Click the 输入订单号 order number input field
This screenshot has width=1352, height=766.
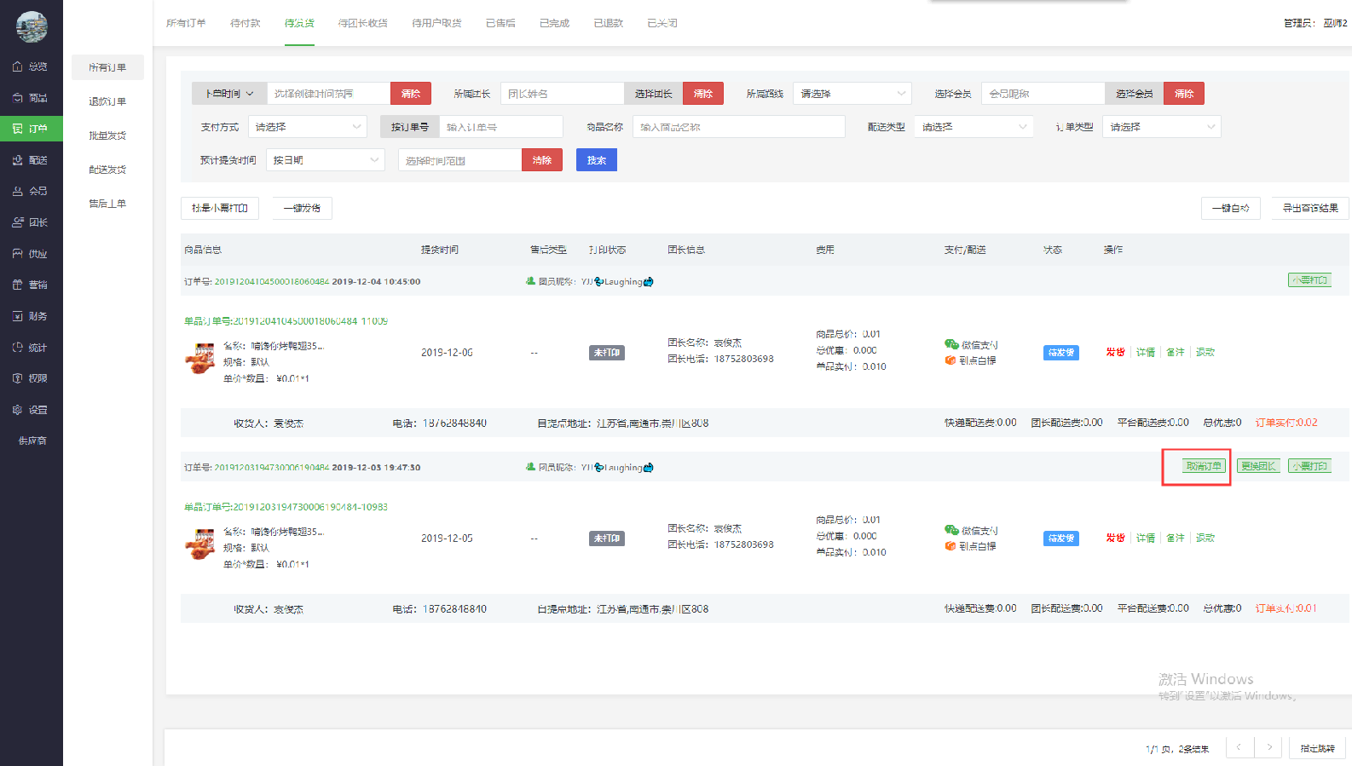(500, 127)
